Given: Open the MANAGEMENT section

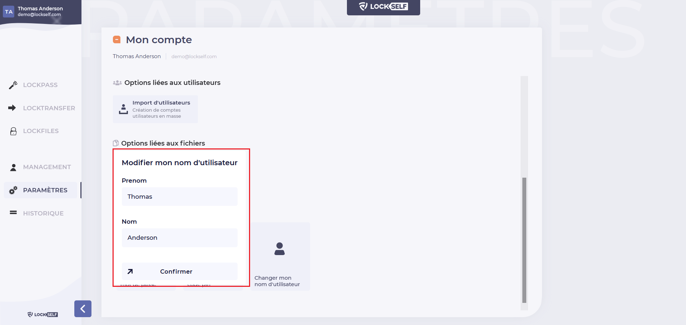Looking at the screenshot, I should (x=47, y=167).
